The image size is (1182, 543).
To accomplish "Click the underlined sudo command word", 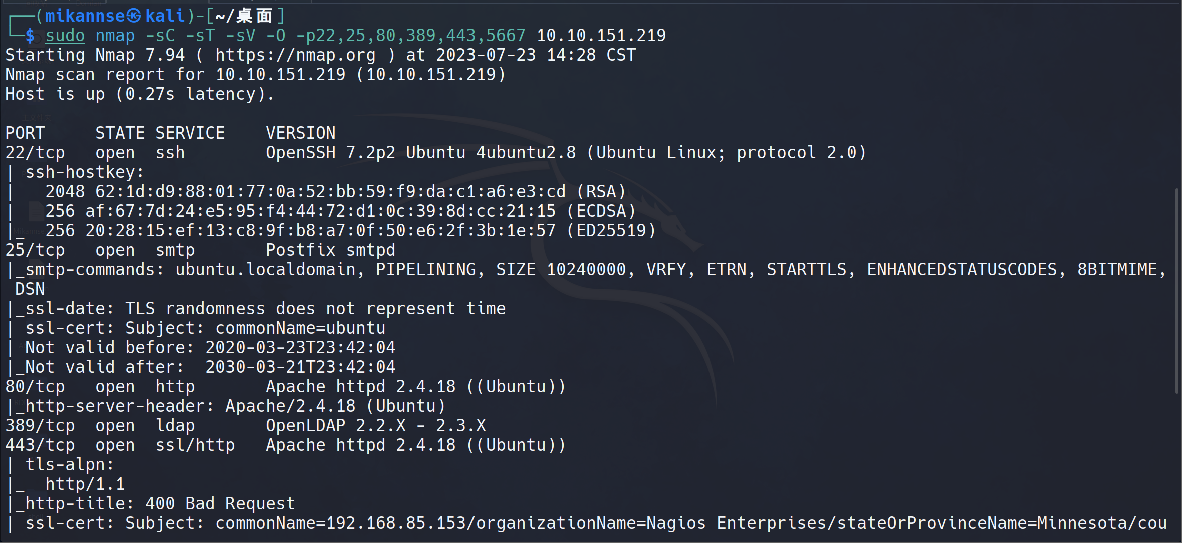I will (x=65, y=36).
